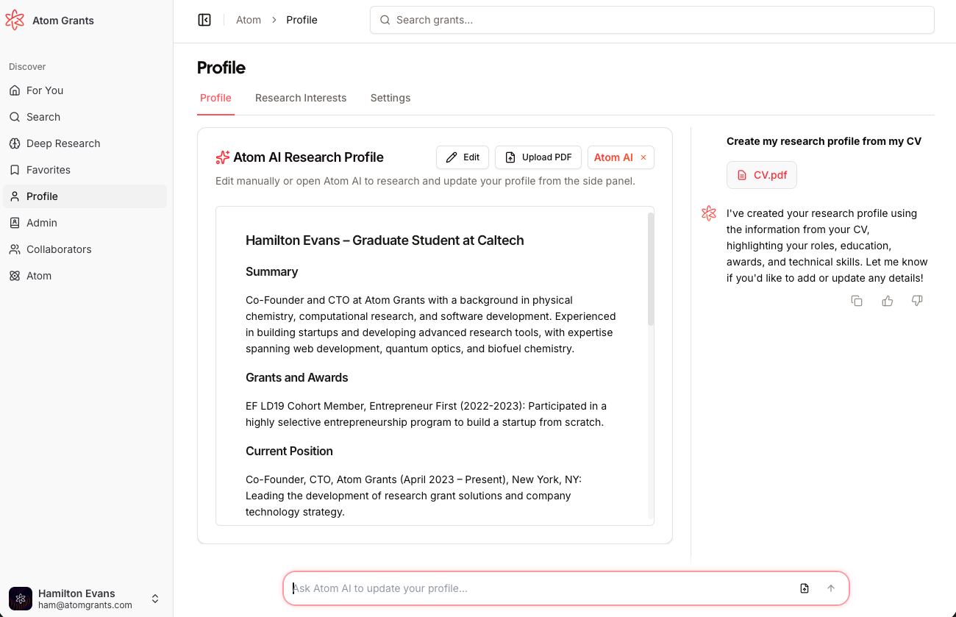Copy the AI response with the copy icon
The height and width of the screenshot is (617, 956).
[x=857, y=301]
